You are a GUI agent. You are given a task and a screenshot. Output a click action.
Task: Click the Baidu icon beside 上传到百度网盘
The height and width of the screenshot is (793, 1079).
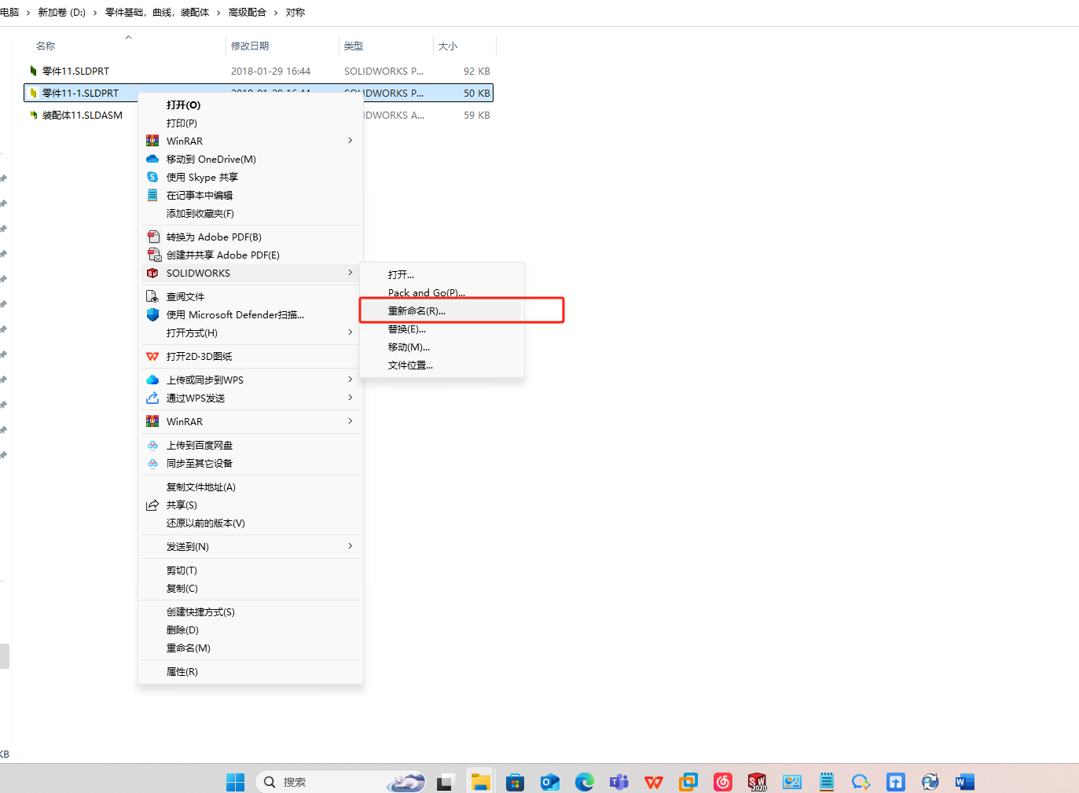pos(152,445)
